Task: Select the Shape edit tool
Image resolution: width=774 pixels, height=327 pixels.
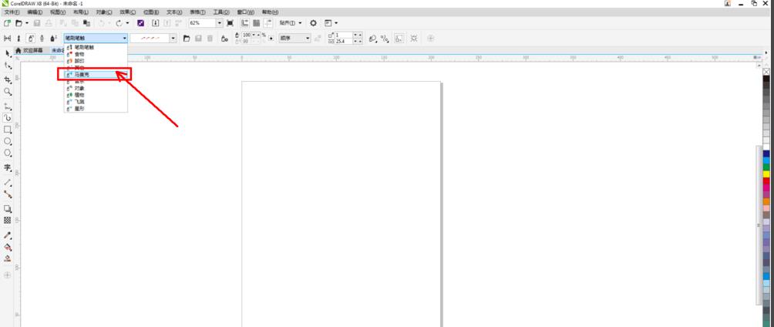Action: tap(8, 66)
